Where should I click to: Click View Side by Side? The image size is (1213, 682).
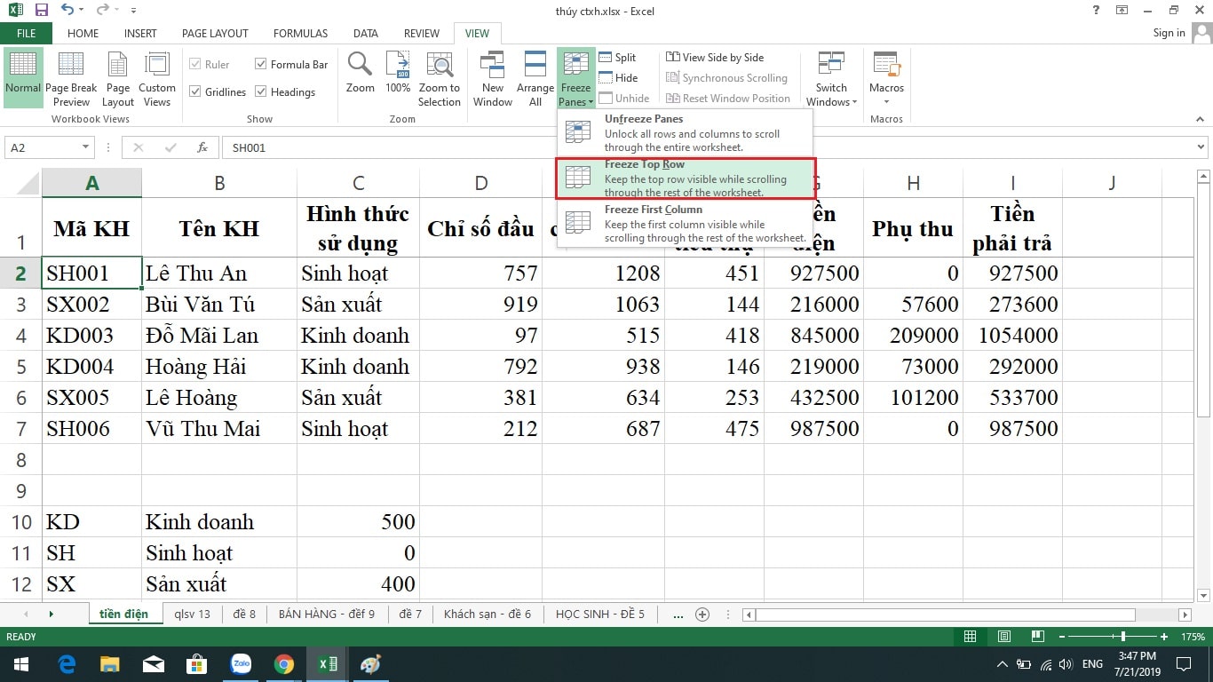pos(715,58)
